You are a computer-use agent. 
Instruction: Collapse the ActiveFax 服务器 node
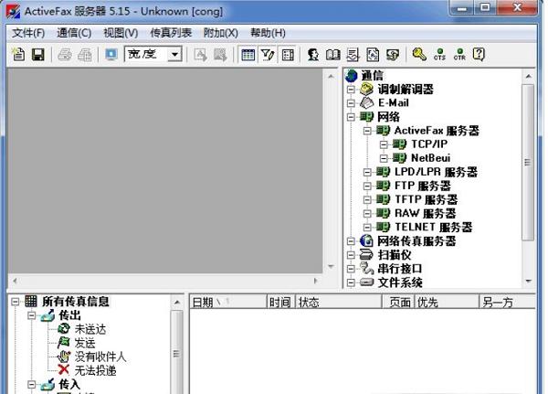click(x=367, y=131)
